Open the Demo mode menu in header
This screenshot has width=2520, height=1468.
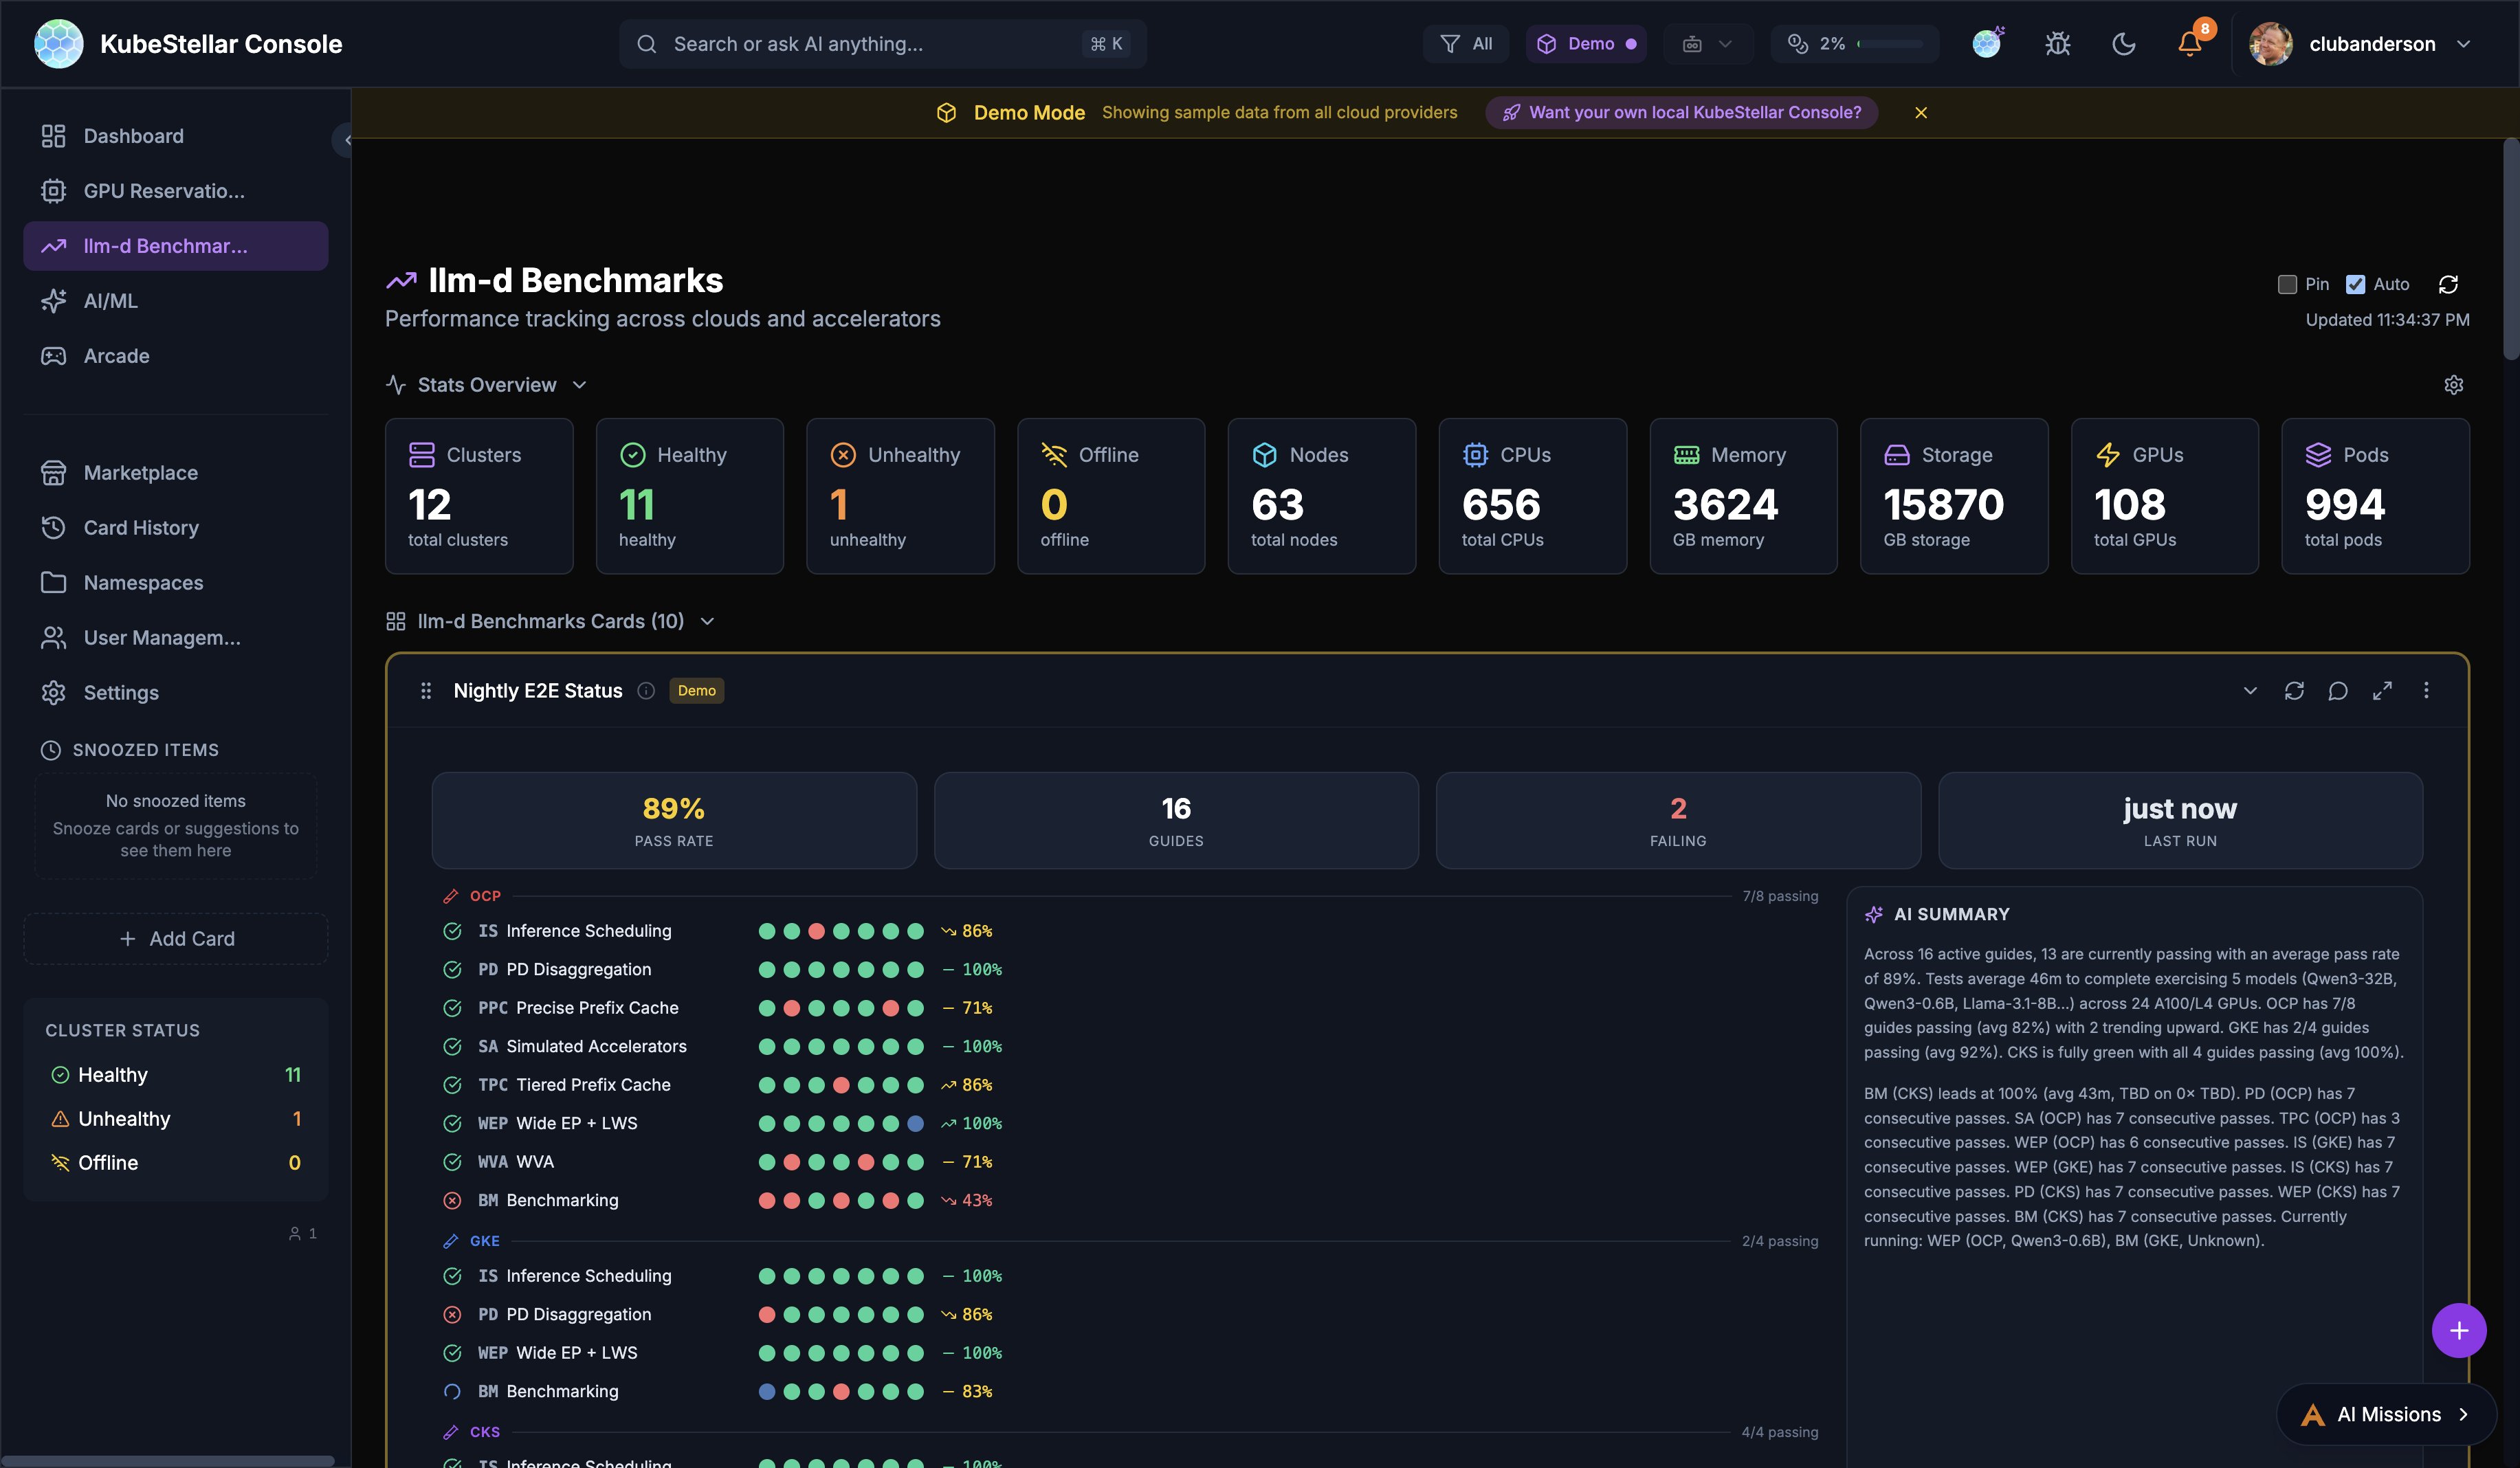tap(1586, 43)
